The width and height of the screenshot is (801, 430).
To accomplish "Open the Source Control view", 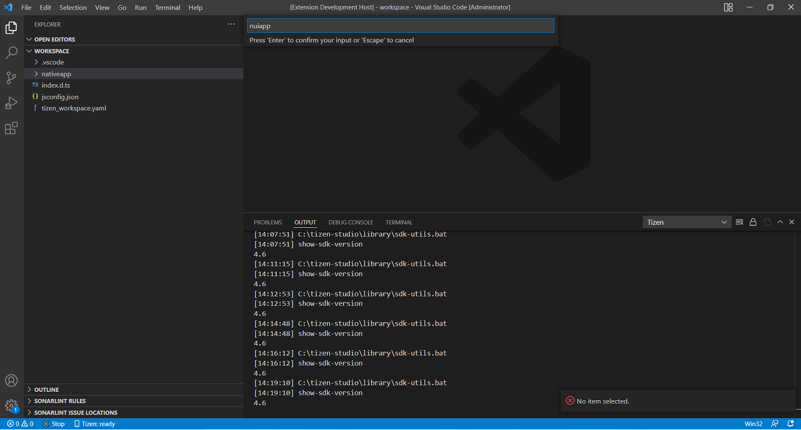I will pyautogui.click(x=11, y=78).
